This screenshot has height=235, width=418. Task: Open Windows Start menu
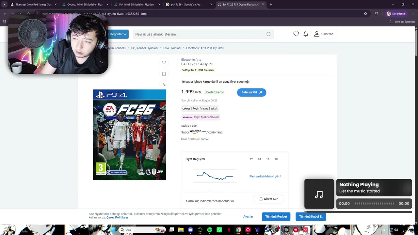coord(113,230)
